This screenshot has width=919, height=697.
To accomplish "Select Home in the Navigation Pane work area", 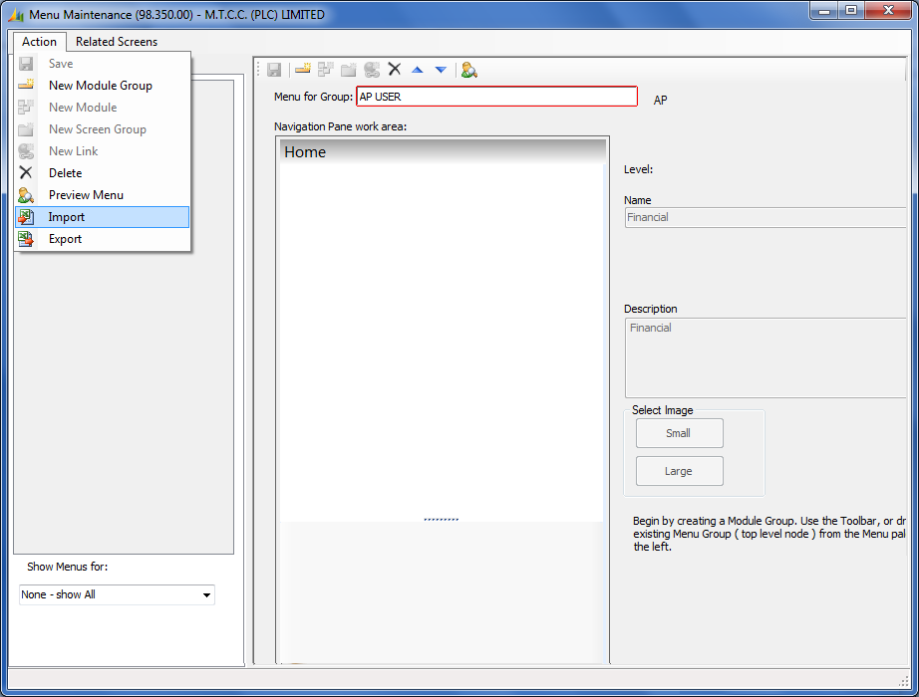I will coord(305,151).
